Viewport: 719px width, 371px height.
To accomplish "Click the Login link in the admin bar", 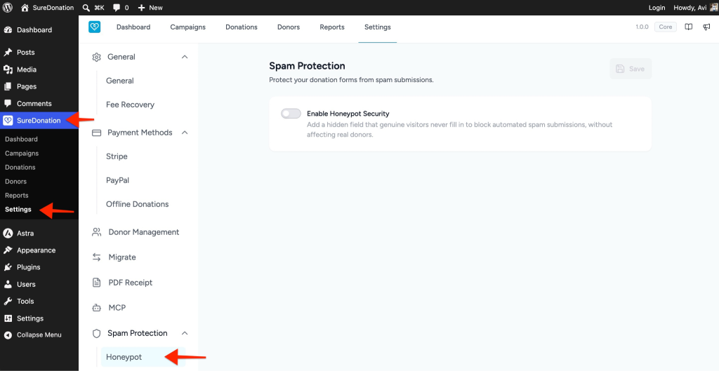I will coord(657,7).
